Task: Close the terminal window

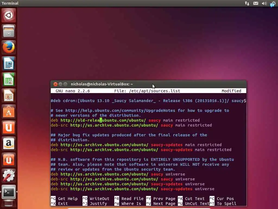Action: click(55, 84)
